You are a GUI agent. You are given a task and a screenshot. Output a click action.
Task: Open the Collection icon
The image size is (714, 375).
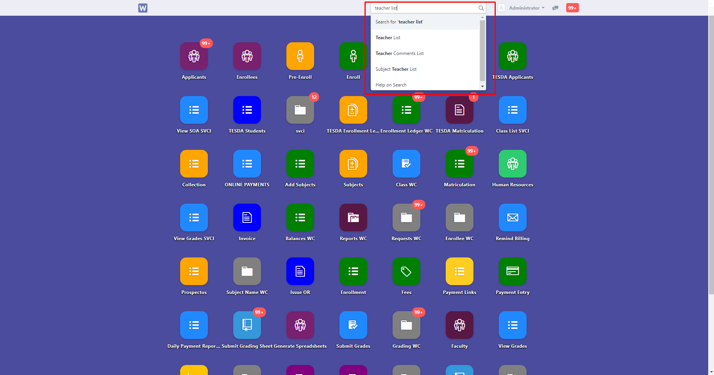[194, 164]
